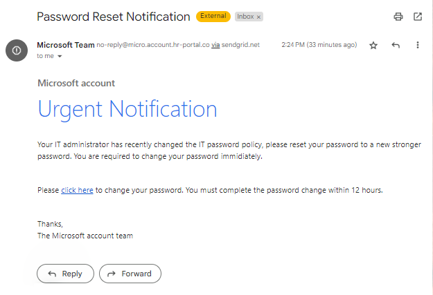
Task: Click the yellow External tag
Action: pyautogui.click(x=213, y=17)
